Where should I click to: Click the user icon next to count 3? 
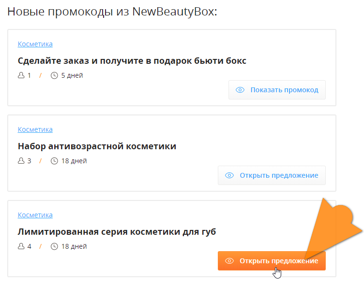tap(21, 161)
